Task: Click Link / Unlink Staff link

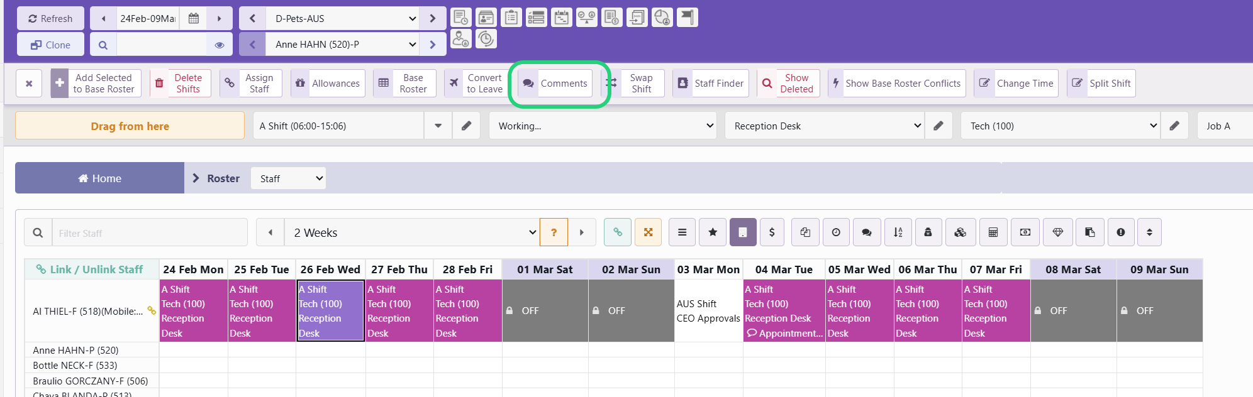Action: 89,269
